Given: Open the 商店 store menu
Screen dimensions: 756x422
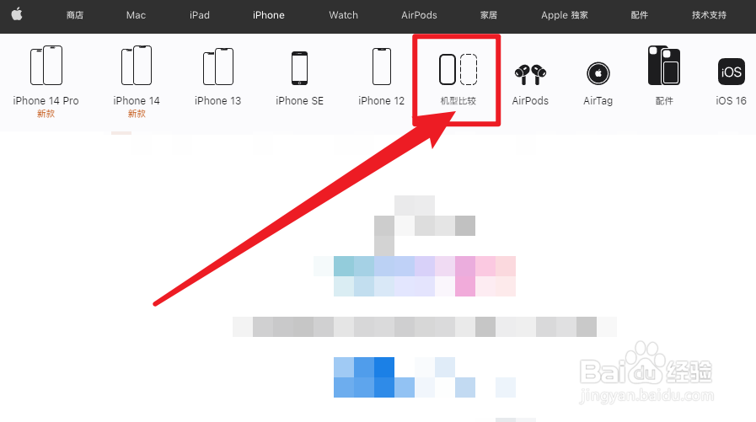Looking at the screenshot, I should point(75,15).
